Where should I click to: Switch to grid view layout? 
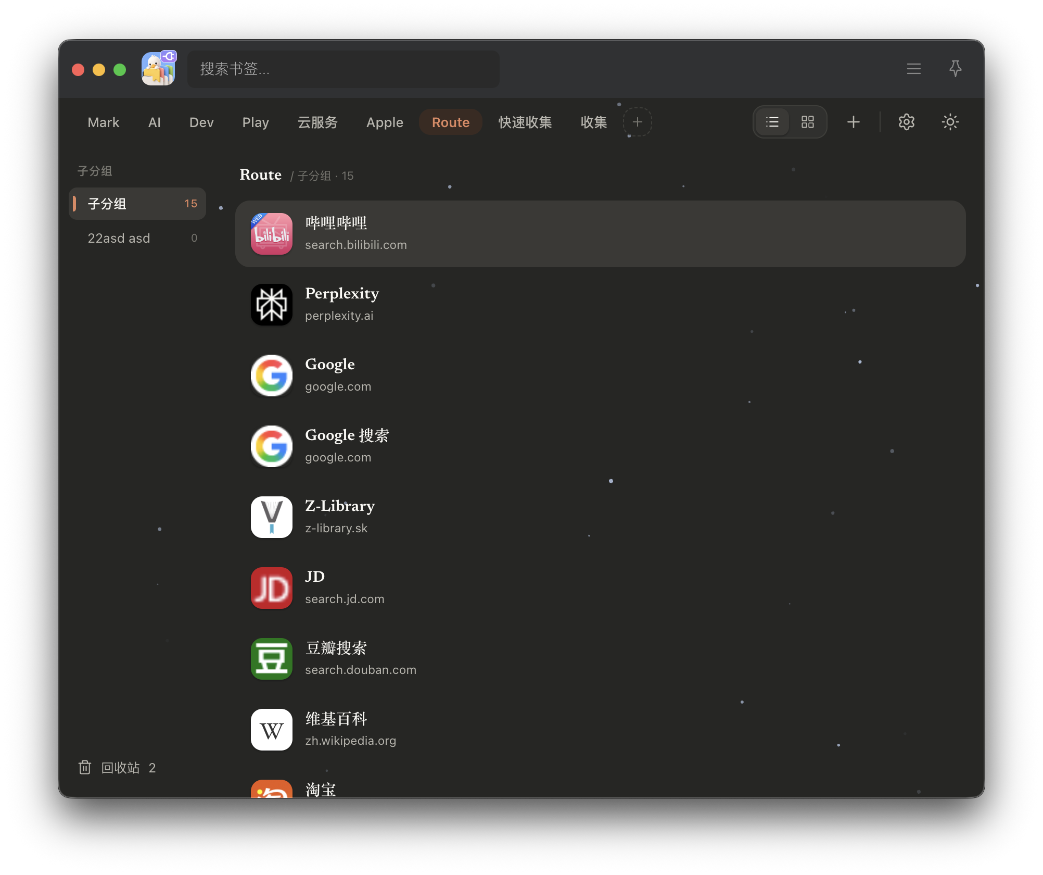click(808, 122)
